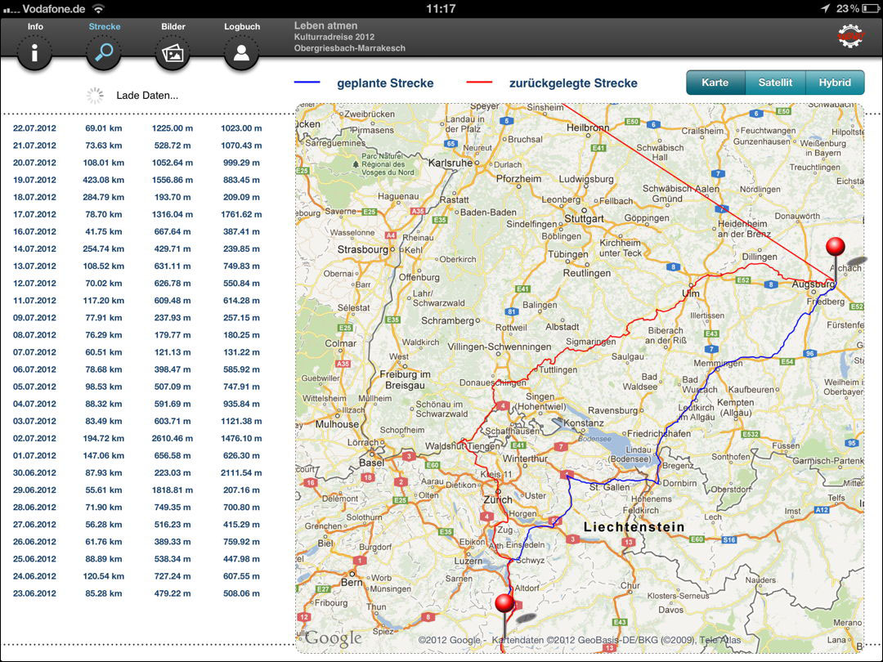Select the 16.07.2012 route entry
This screenshot has width=883, height=662.
point(137,231)
